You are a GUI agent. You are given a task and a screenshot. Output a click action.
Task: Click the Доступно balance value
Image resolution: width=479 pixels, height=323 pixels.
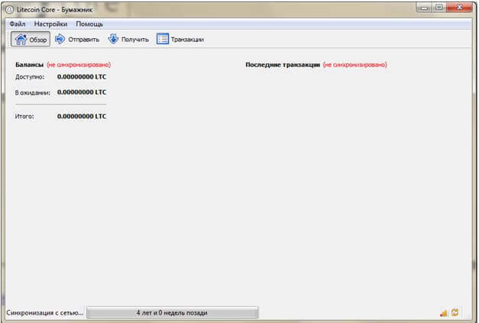pyautogui.click(x=82, y=77)
